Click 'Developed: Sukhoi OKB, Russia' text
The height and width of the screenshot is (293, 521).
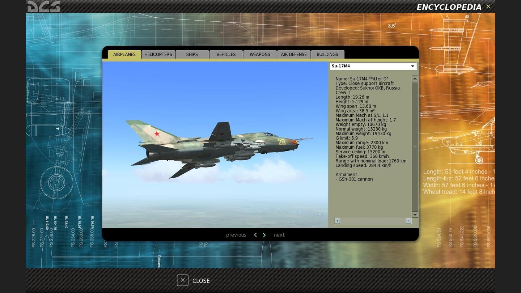368,88
